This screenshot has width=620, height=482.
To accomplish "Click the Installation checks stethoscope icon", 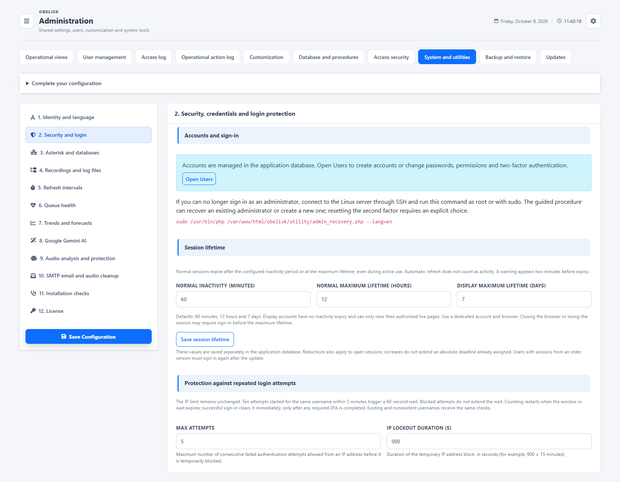I will 33,293.
